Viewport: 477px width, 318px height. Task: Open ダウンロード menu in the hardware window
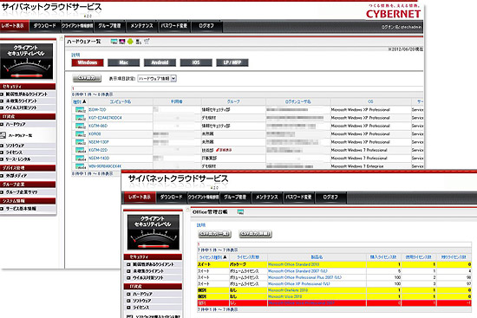coord(45,26)
